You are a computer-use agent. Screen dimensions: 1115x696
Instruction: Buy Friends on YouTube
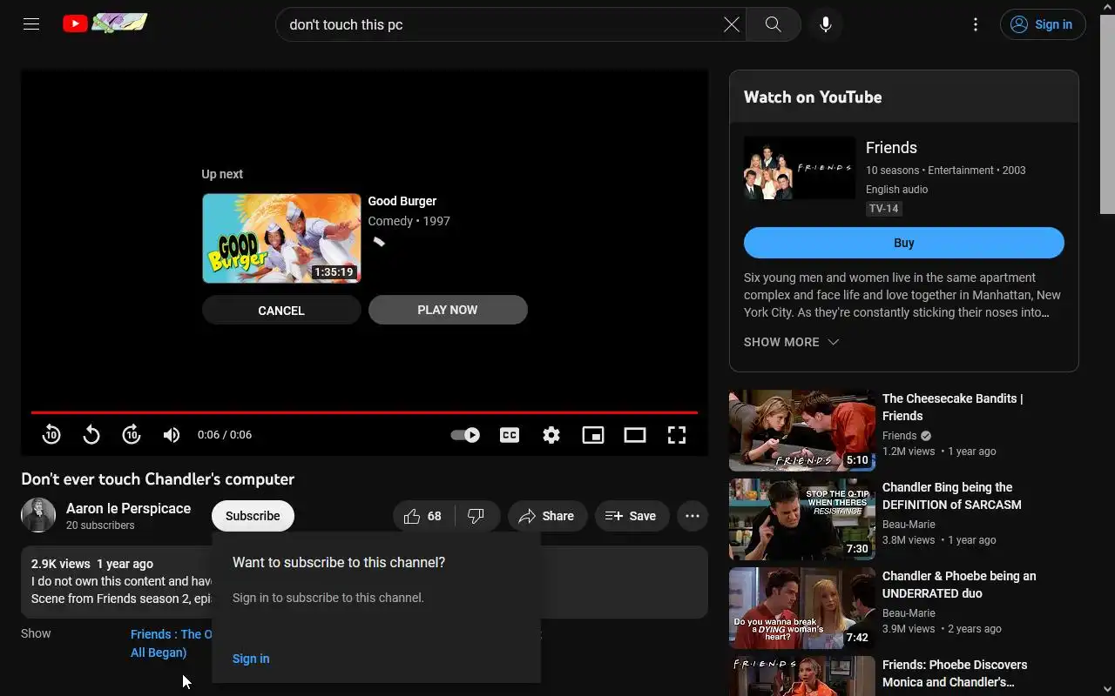point(903,243)
